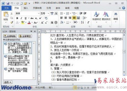Open the Editing (编辑) group menu
Image resolution: width=127 pixels, height=91 pixels.
point(116,17)
